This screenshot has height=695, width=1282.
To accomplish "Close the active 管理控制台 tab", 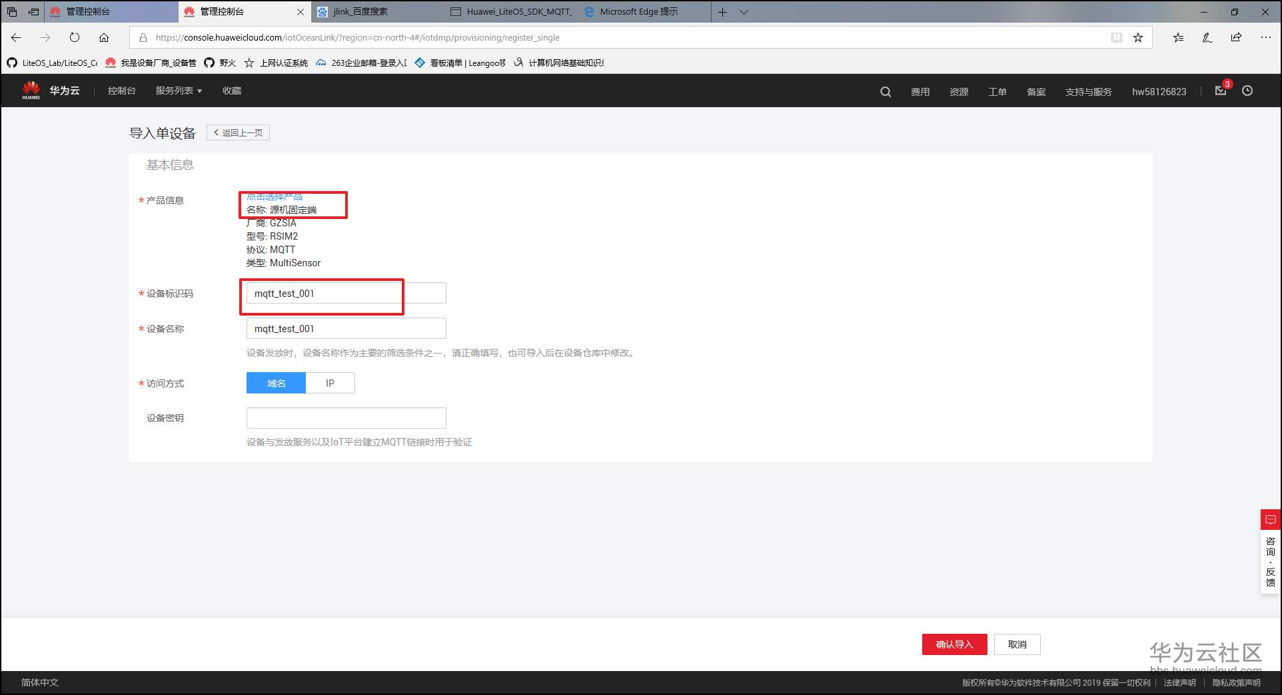I will pyautogui.click(x=301, y=11).
